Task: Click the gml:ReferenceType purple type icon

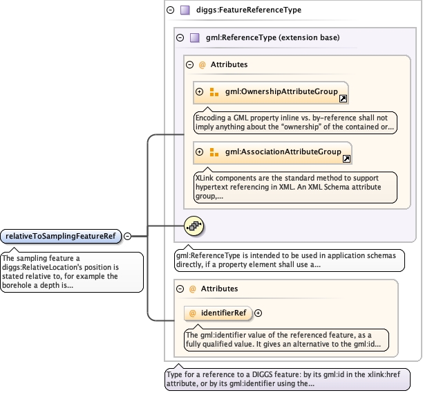Action: 194,37
